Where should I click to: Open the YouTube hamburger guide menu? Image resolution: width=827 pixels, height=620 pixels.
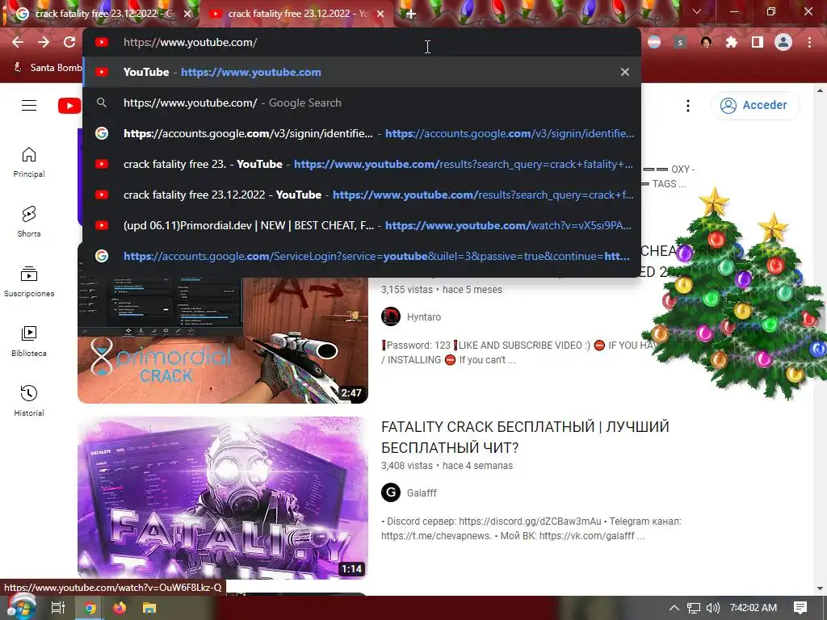pos(29,106)
